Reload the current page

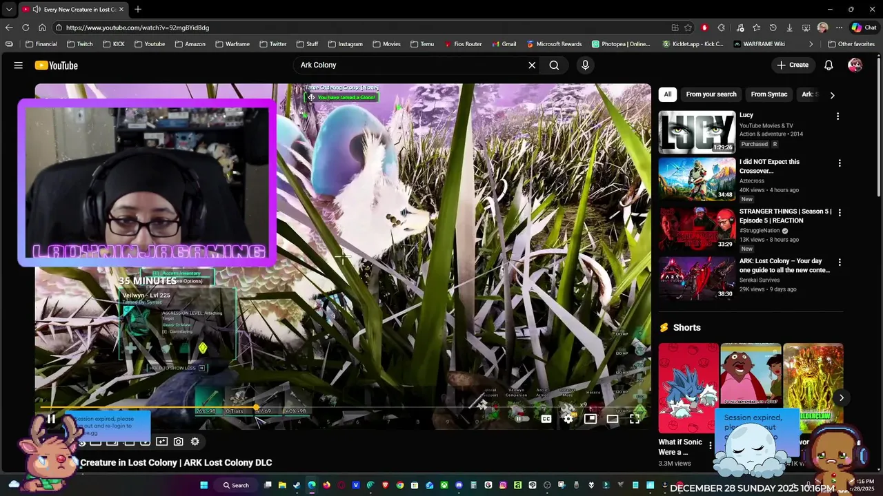26,28
